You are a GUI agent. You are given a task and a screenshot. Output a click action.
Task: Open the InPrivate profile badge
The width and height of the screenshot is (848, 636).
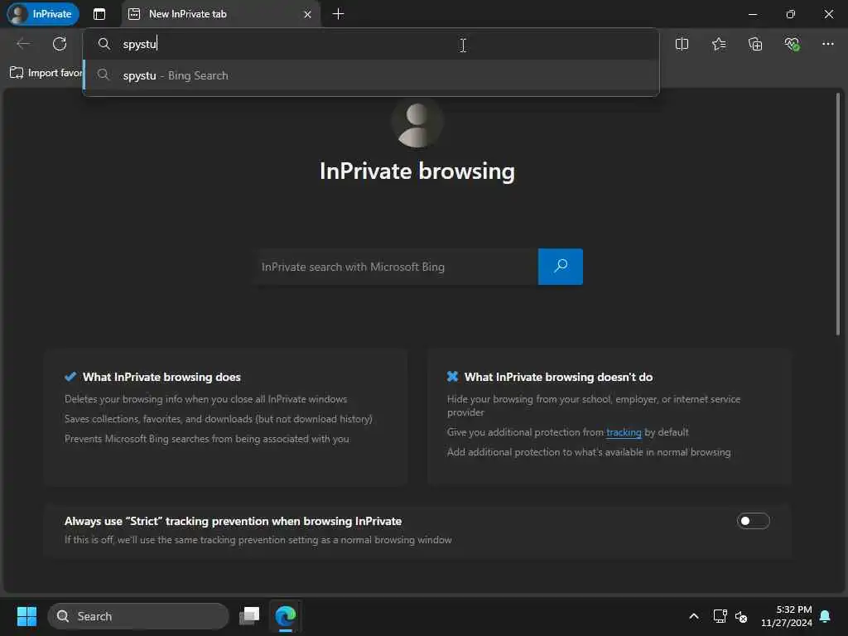pos(43,14)
